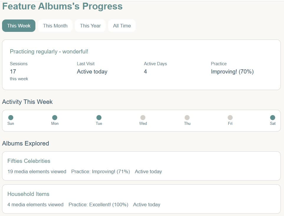The width and height of the screenshot is (284, 216).
Task: Open the Fifties Celebrities album
Action: [28, 161]
